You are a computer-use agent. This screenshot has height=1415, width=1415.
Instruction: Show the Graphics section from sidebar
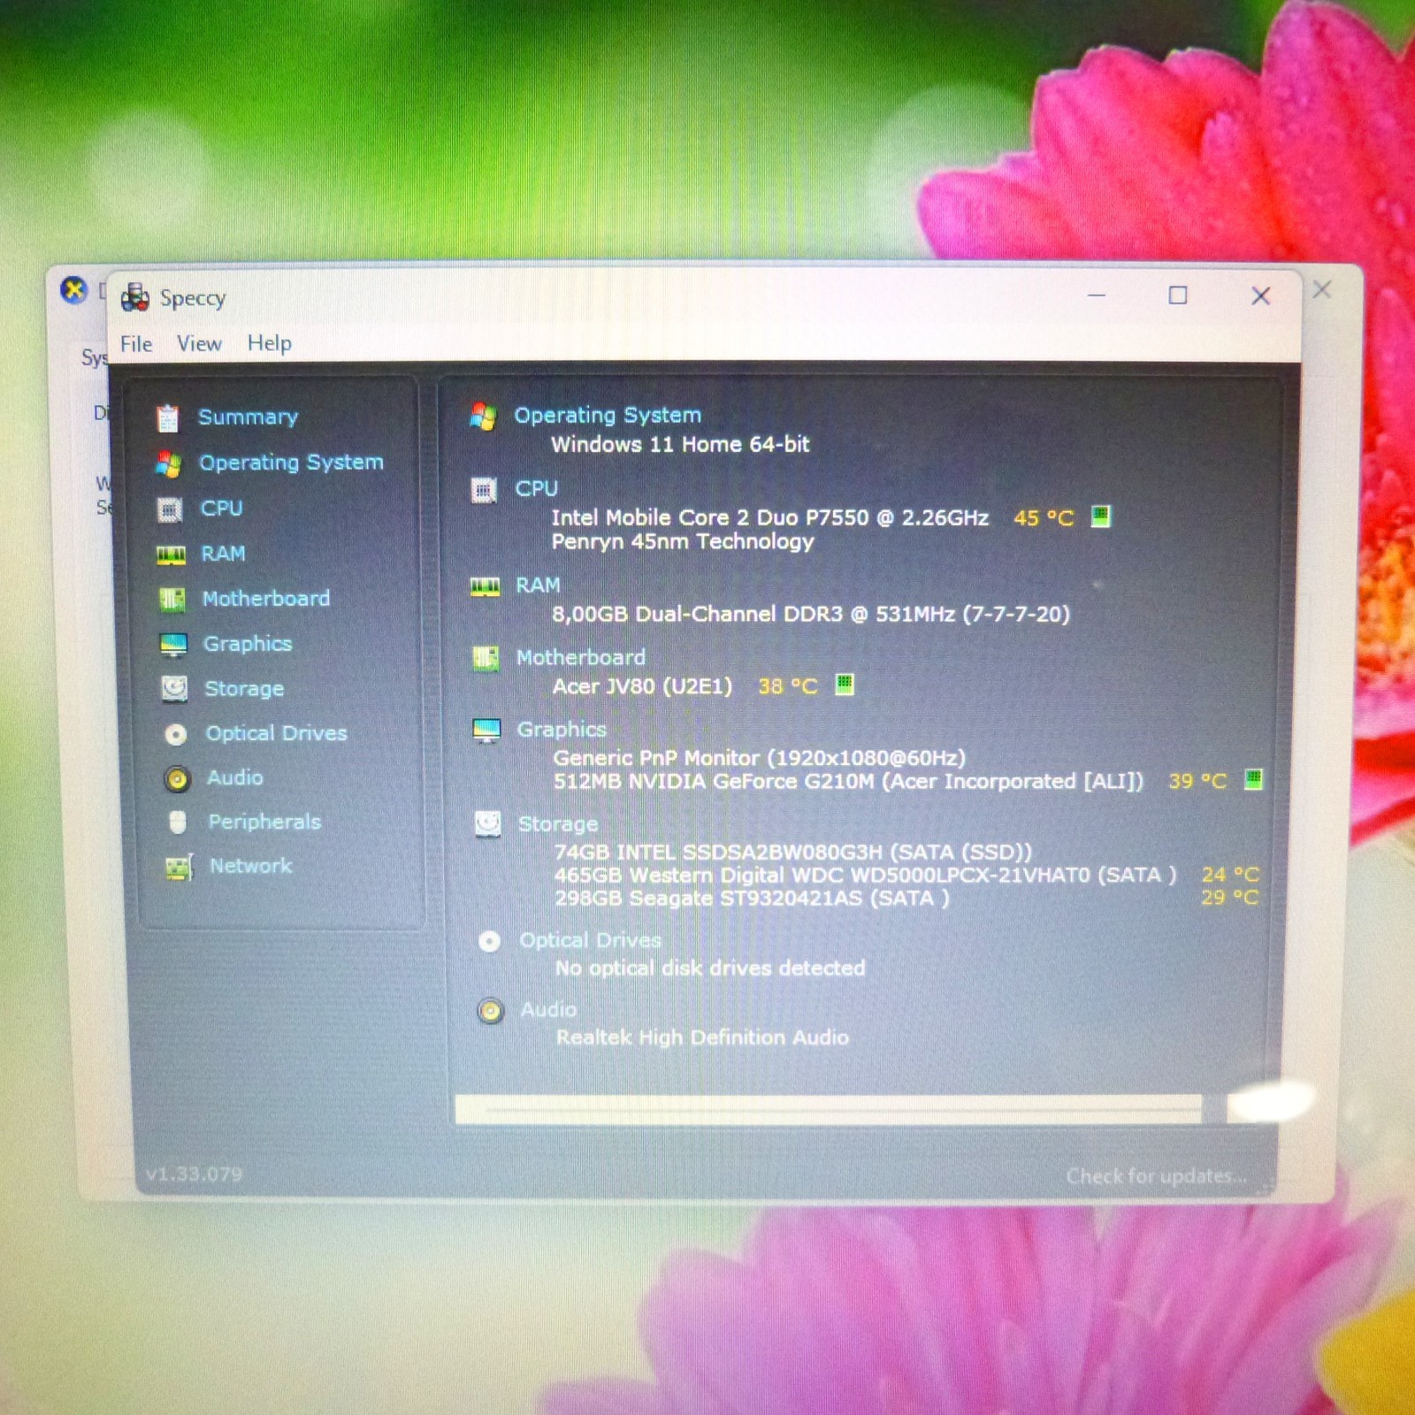[x=248, y=644]
